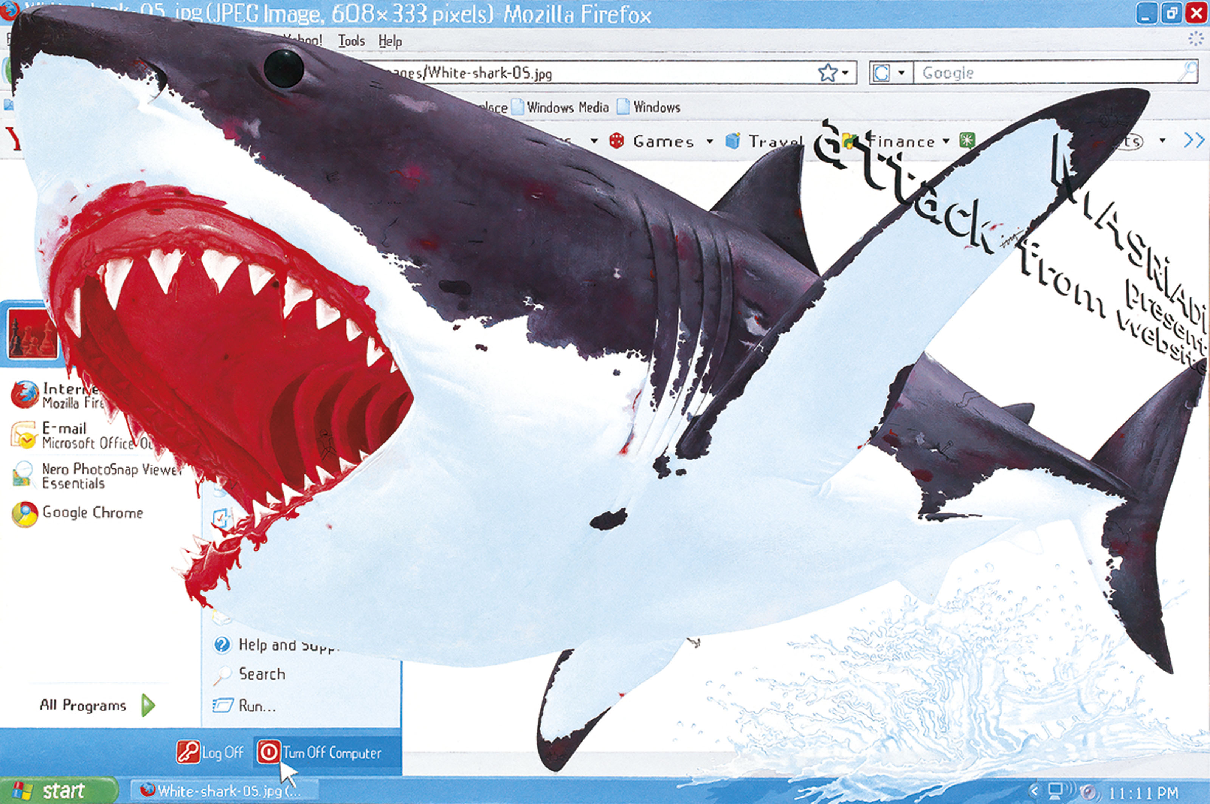Screen dimensions: 1210x804
Task: Show more toolbar items with the >> chevron
Action: tap(1194, 140)
